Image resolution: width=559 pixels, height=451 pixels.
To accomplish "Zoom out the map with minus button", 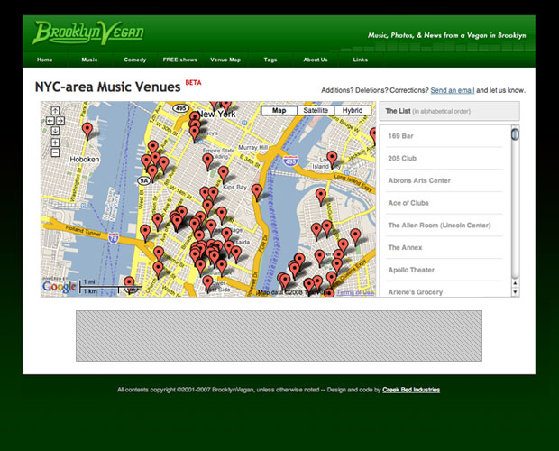I will tap(55, 153).
